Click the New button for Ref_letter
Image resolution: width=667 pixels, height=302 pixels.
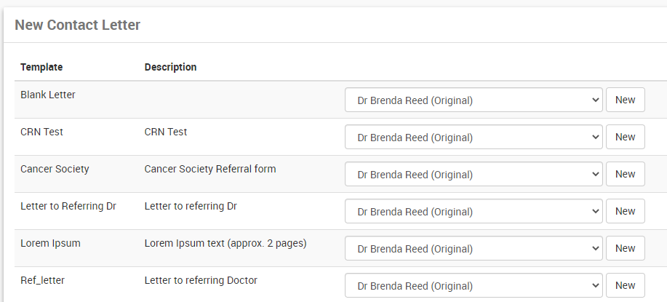coord(625,285)
